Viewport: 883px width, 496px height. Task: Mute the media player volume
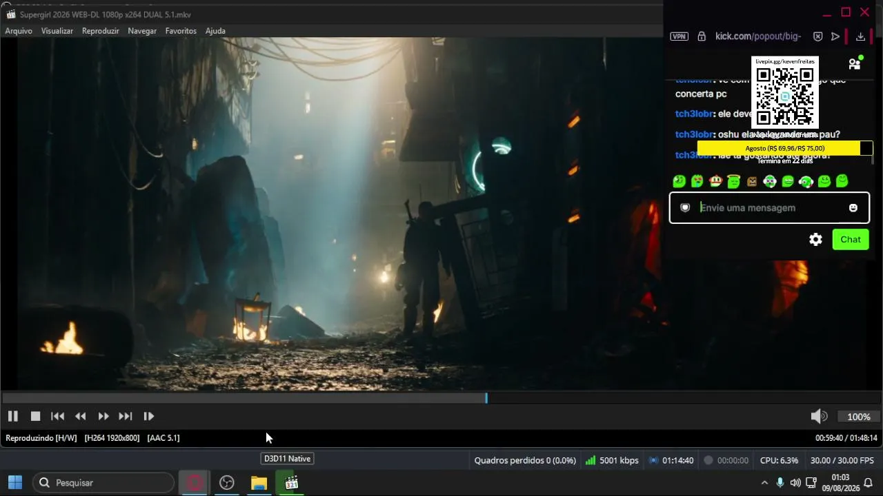(819, 416)
